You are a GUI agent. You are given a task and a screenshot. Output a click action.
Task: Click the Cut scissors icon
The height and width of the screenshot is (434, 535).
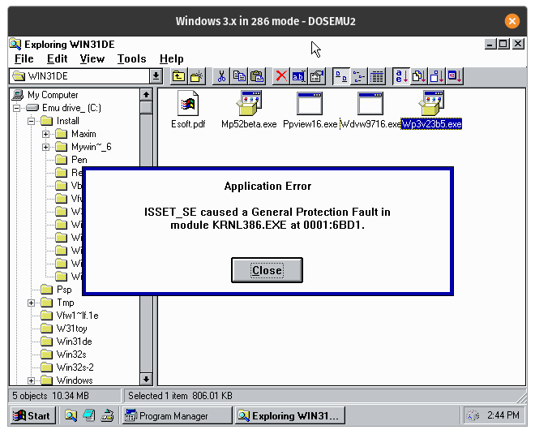pyautogui.click(x=221, y=76)
